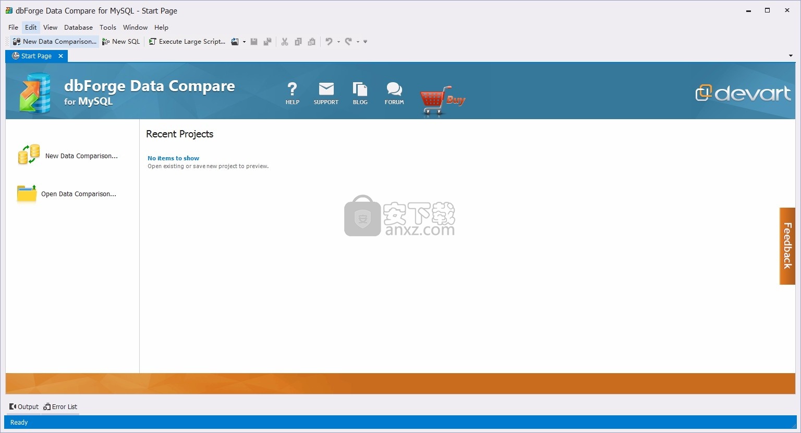Expand the Redo history dropdown
801x433 pixels.
point(358,42)
